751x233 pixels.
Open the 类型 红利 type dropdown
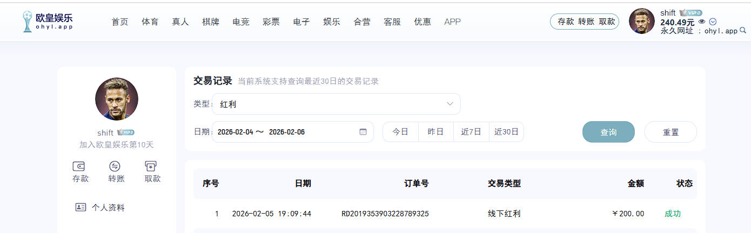336,104
